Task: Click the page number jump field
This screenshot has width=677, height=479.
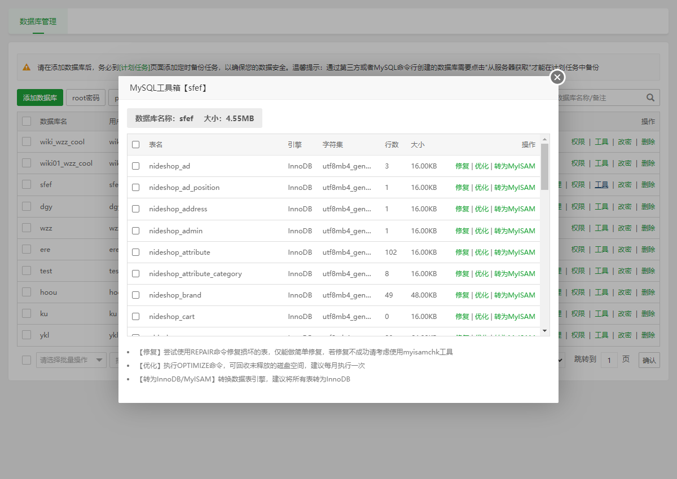Action: [609, 360]
